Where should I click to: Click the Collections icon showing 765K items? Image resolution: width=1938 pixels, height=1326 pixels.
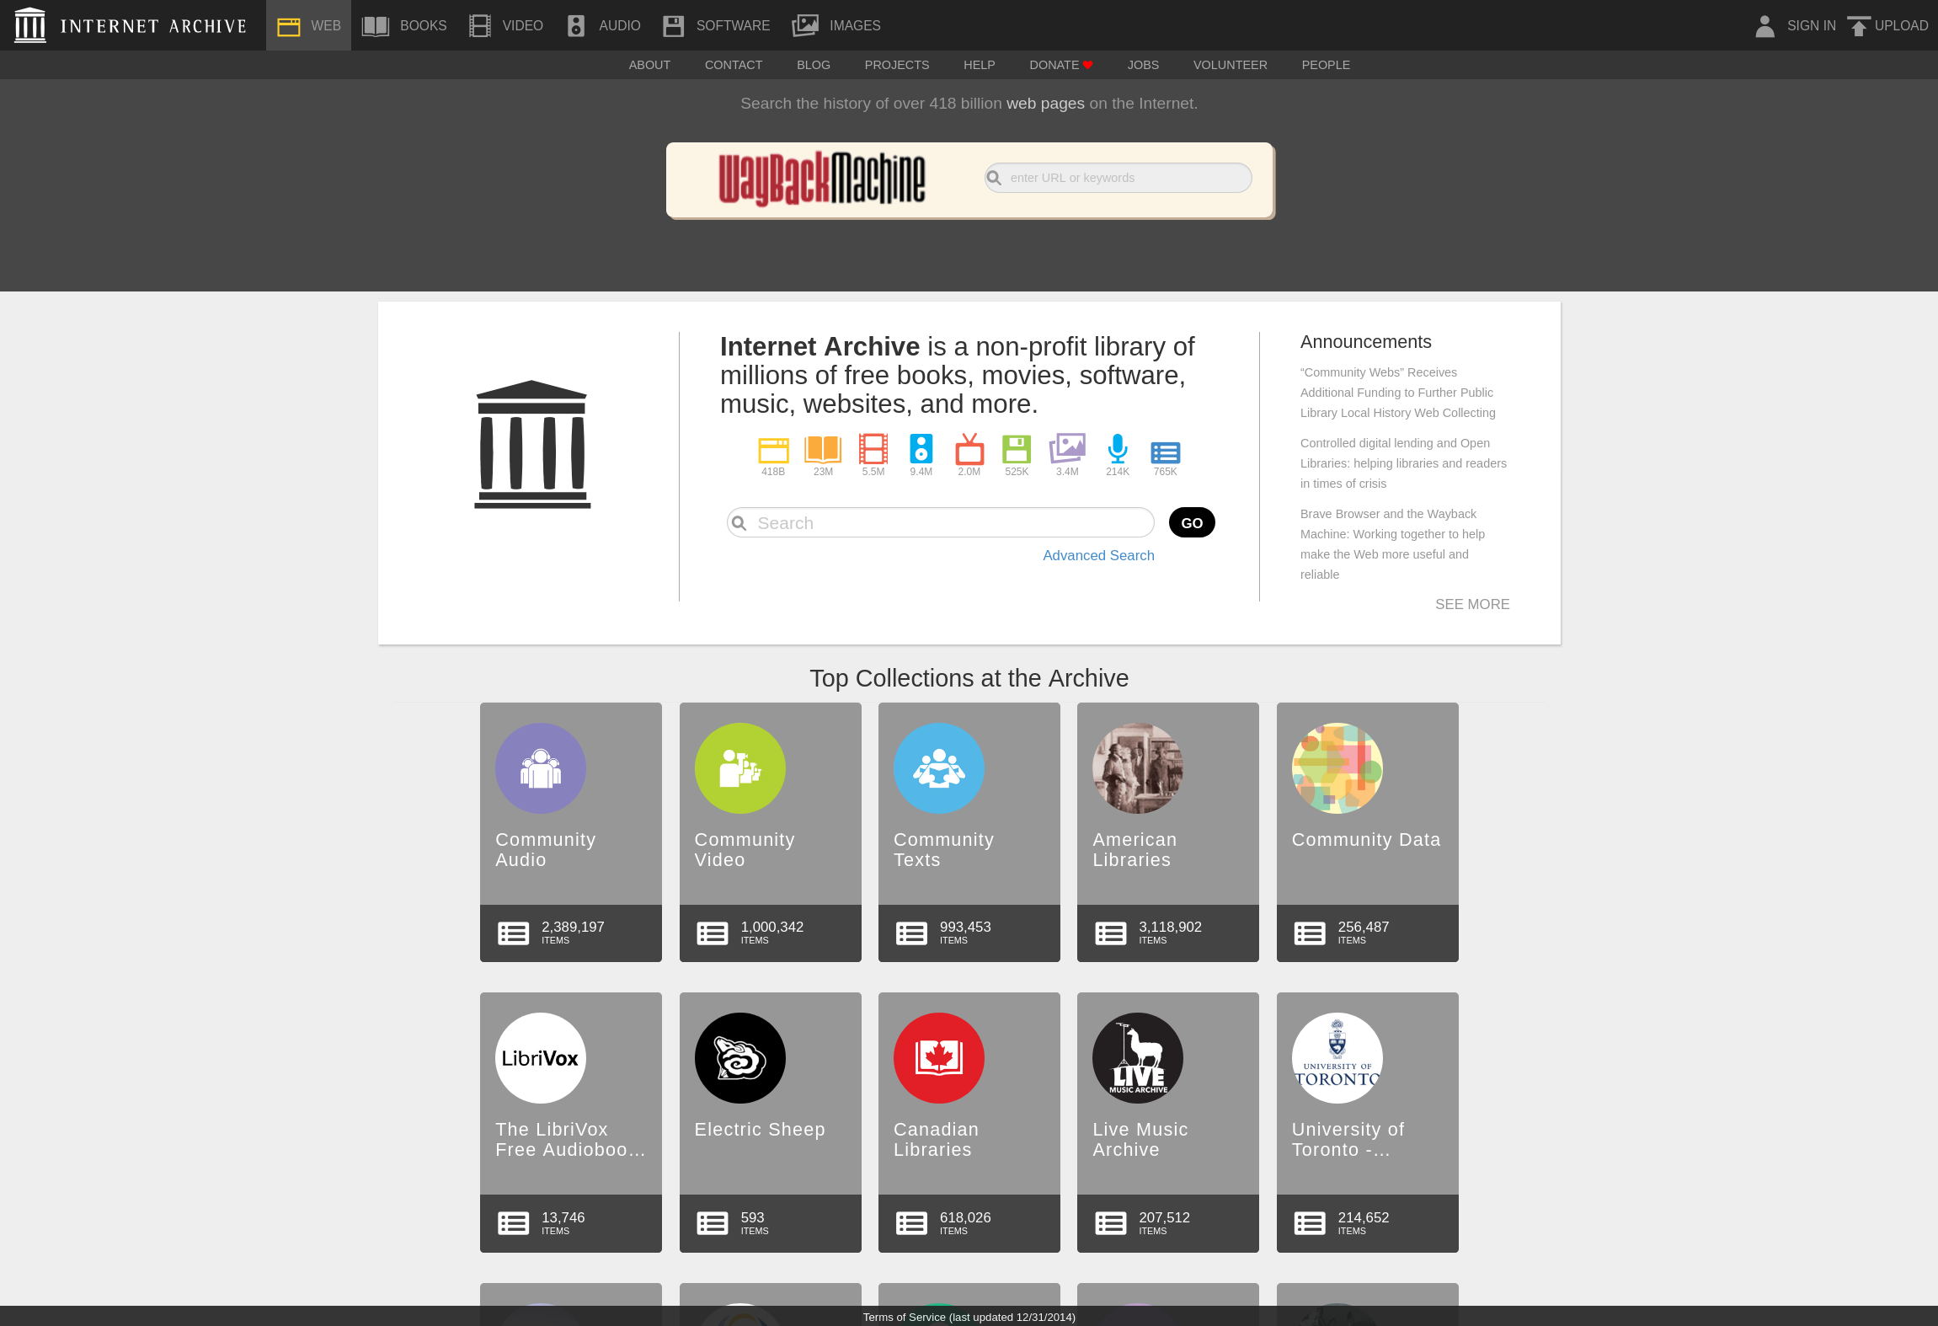(1166, 451)
